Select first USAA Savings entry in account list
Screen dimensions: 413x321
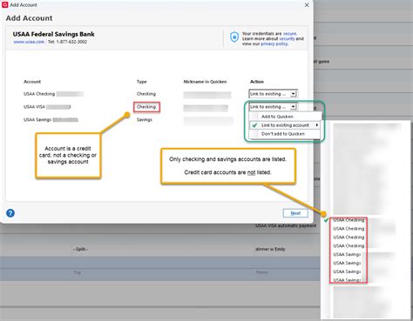(347, 254)
